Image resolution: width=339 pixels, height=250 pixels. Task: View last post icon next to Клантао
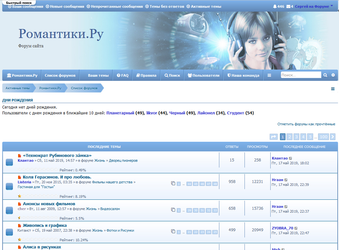click(x=290, y=158)
